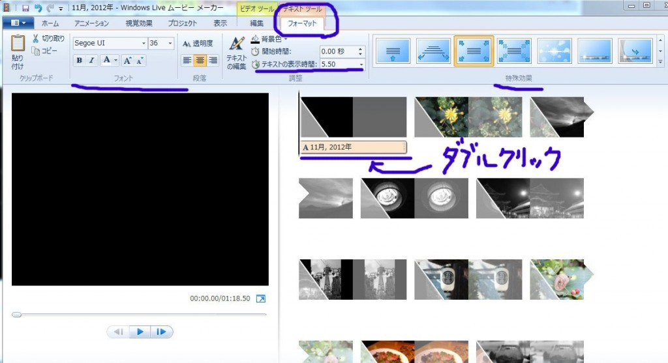Align text to the left
The height and width of the screenshot is (363, 668).
[x=187, y=61]
